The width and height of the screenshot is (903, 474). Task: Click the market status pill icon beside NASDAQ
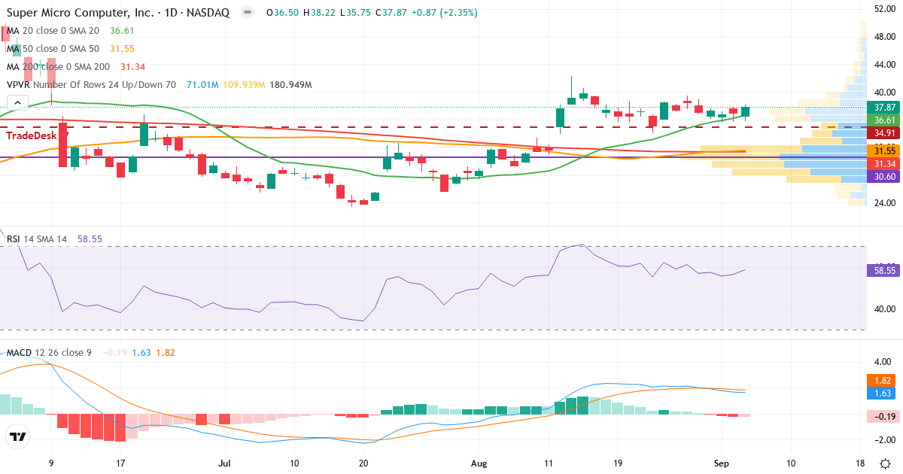[x=246, y=13]
